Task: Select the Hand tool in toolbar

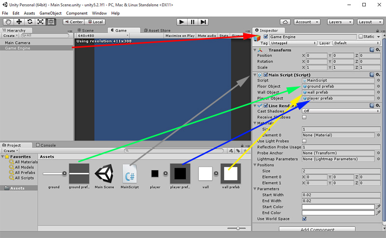Action: [x=8, y=22]
